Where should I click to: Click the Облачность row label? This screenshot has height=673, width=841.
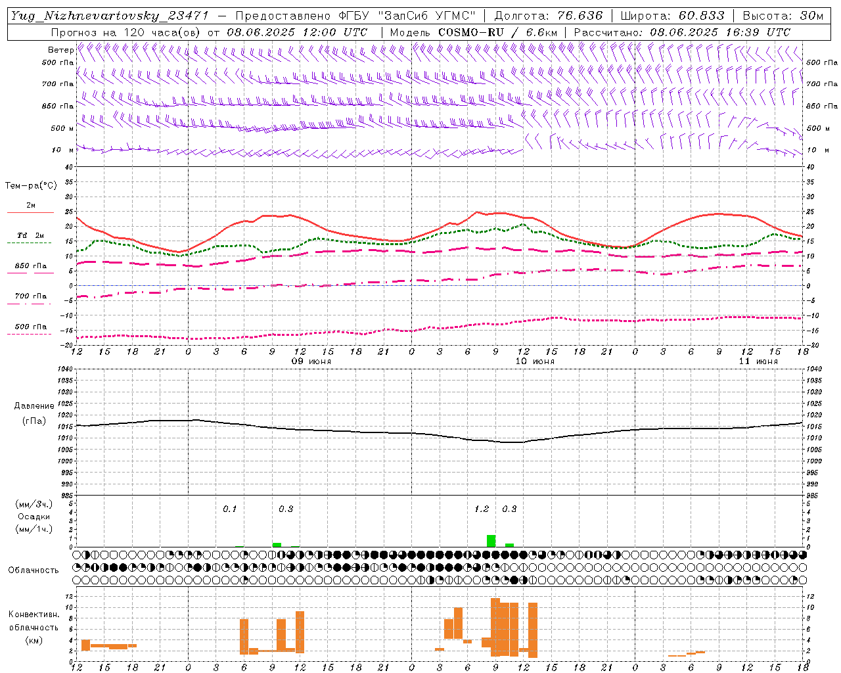click(34, 570)
